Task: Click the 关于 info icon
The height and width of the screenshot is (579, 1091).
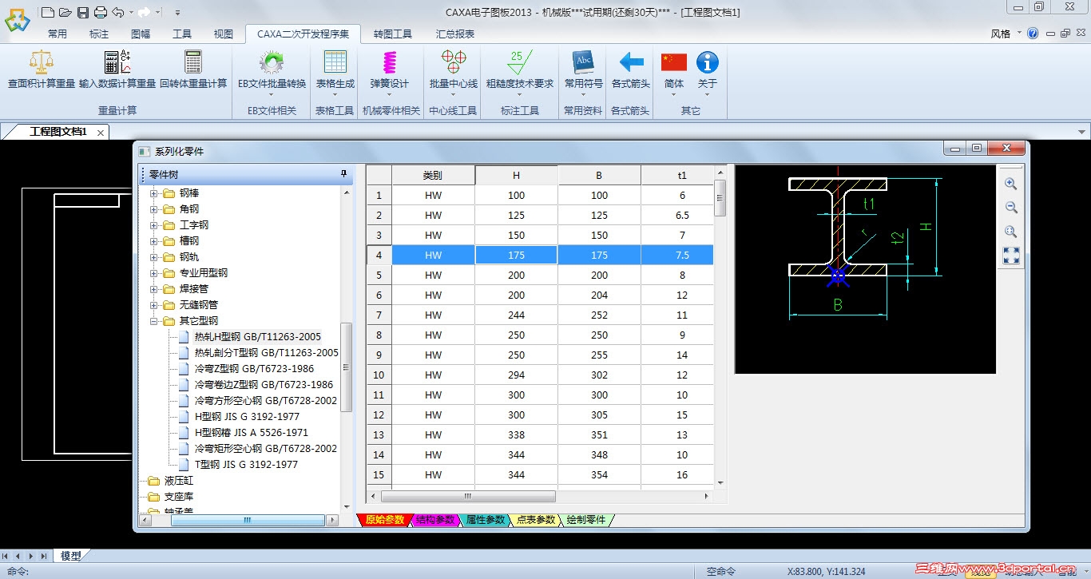Action: (708, 61)
